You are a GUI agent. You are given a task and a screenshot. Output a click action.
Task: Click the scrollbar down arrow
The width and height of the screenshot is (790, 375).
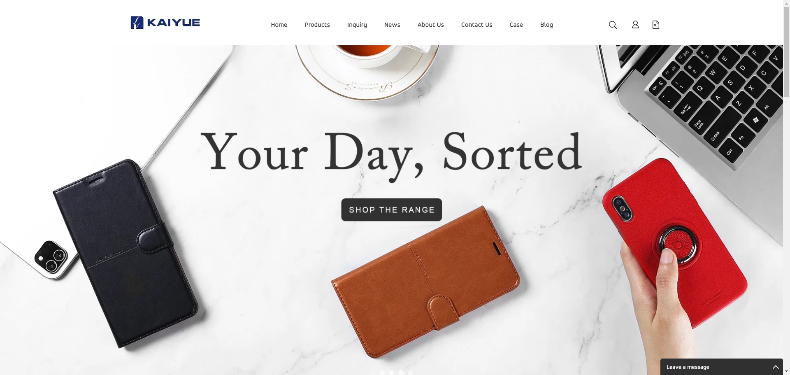[786, 372]
